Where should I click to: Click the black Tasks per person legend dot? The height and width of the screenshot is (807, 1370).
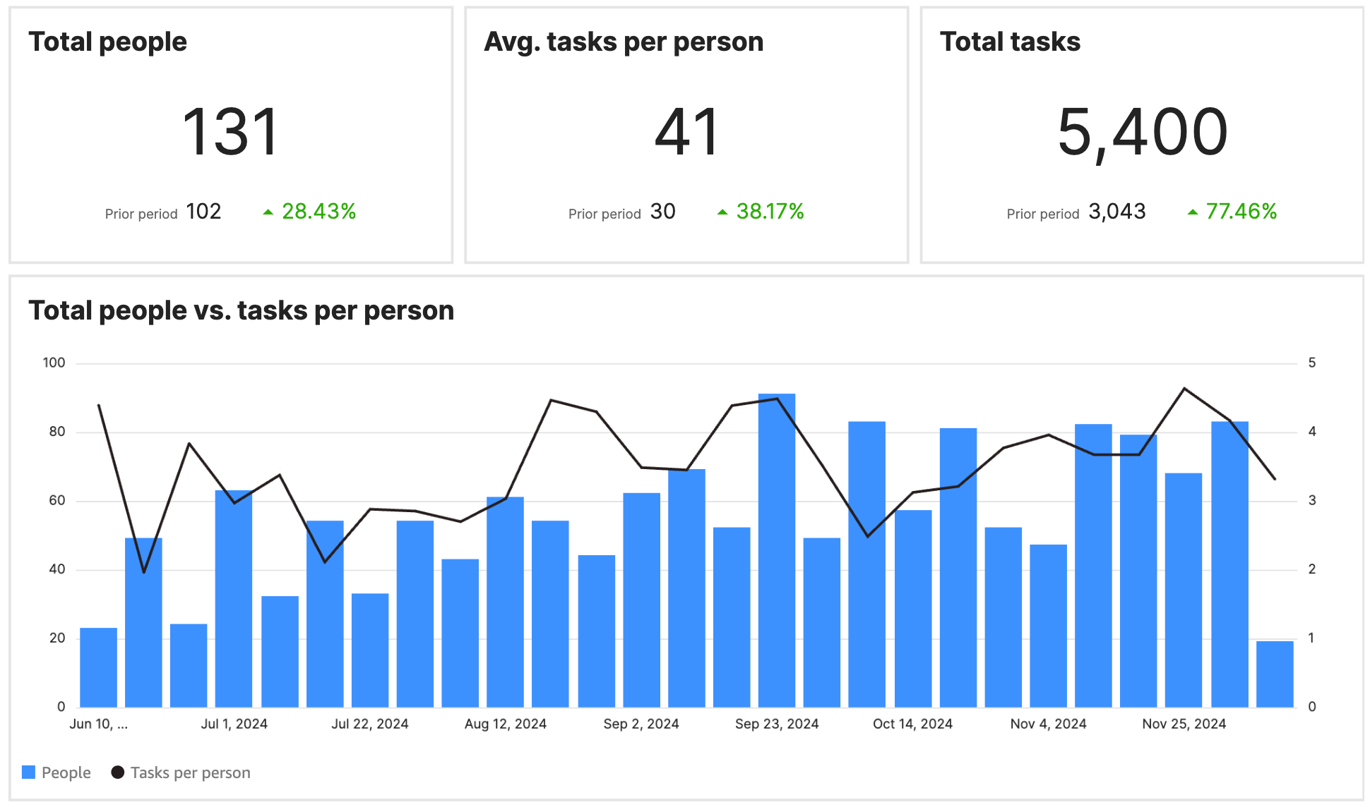[117, 772]
